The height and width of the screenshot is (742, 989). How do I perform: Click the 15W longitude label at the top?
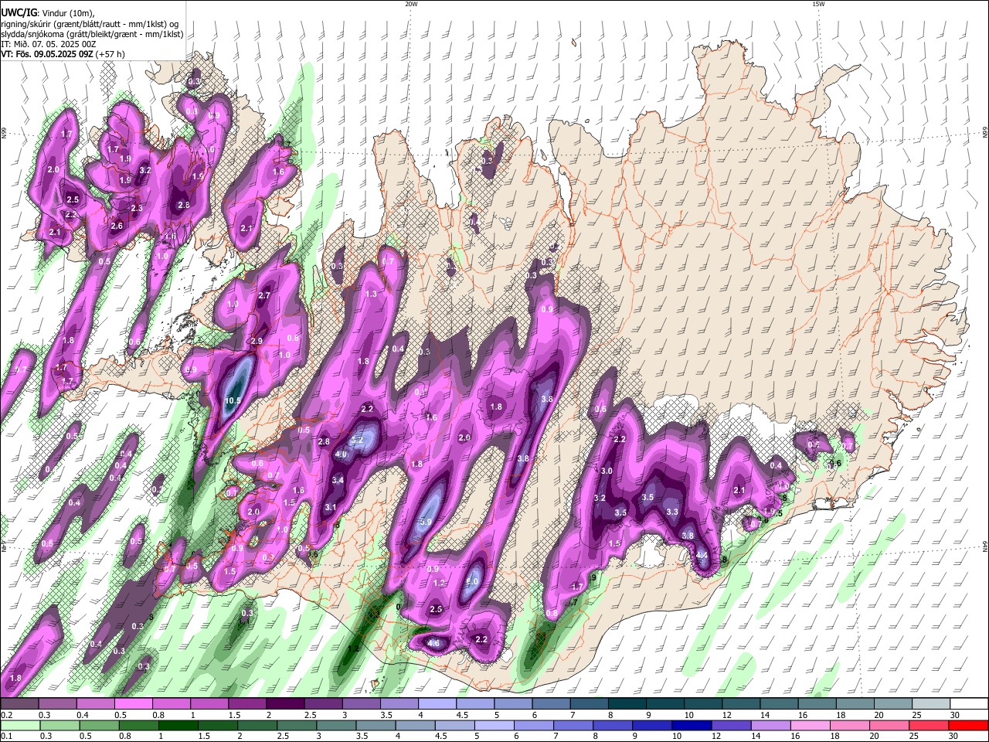pos(817,4)
